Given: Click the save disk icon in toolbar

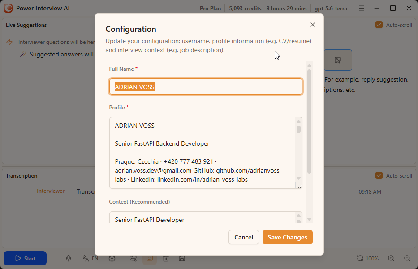Looking at the screenshot, I should coord(182,258).
